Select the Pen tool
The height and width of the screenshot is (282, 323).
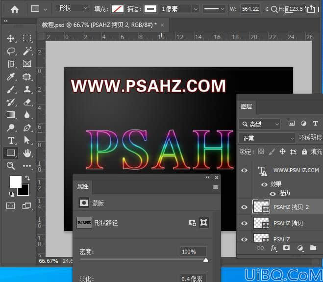click(27, 128)
